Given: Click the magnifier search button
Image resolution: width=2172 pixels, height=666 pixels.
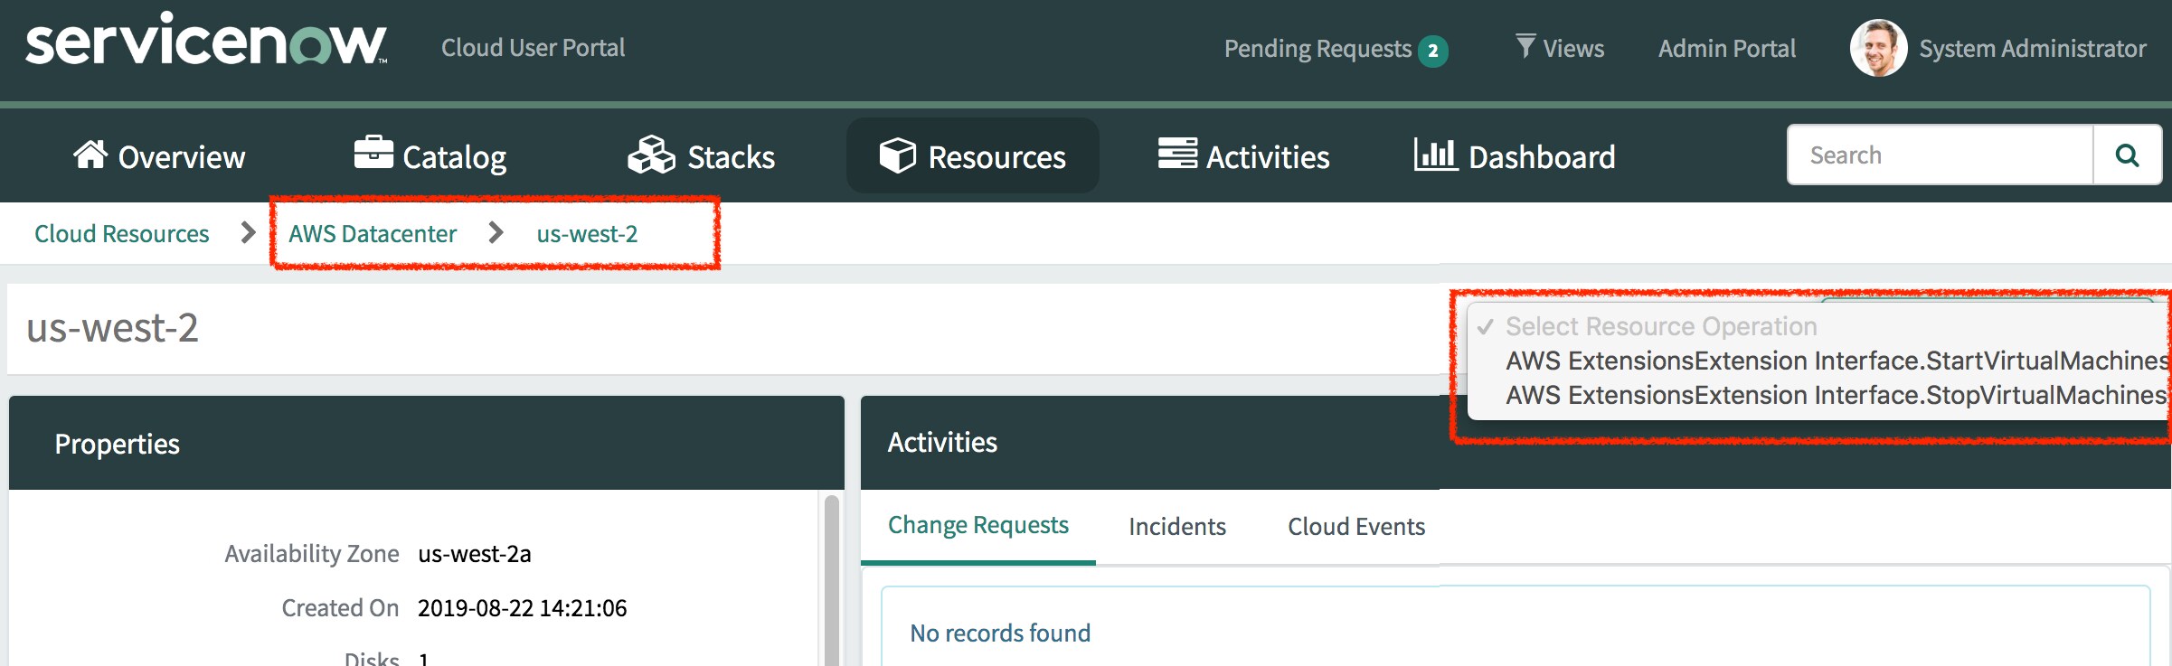Looking at the screenshot, I should [2127, 155].
